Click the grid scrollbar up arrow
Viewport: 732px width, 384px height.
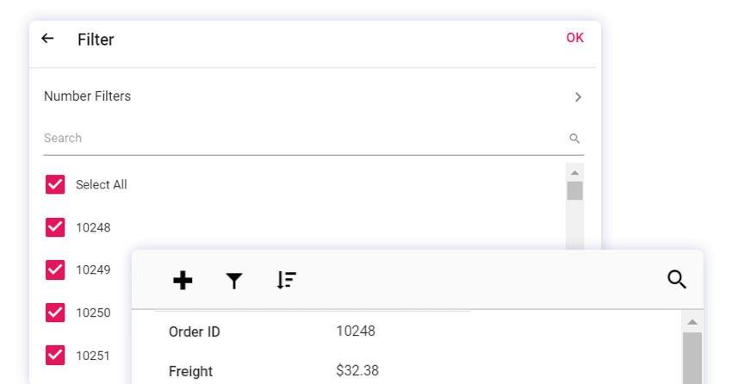point(692,322)
